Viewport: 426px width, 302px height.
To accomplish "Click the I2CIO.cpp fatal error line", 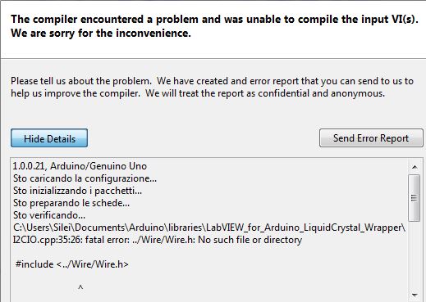I will click(158, 240).
